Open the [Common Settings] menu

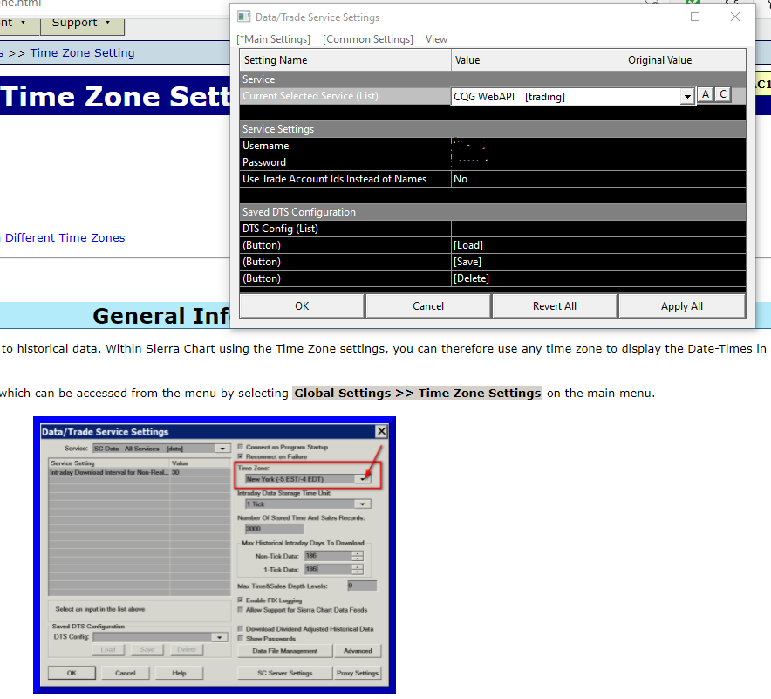point(368,39)
